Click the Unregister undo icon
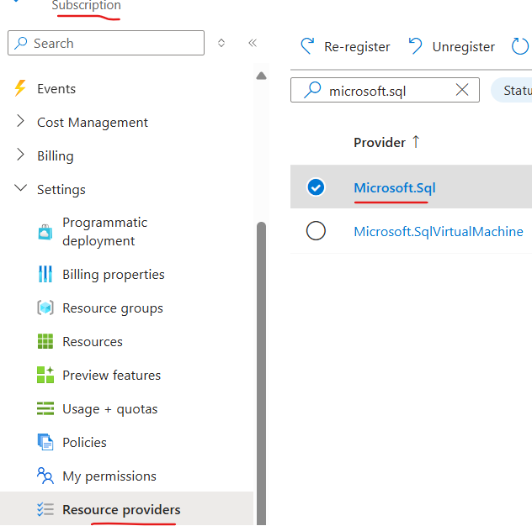 415,46
